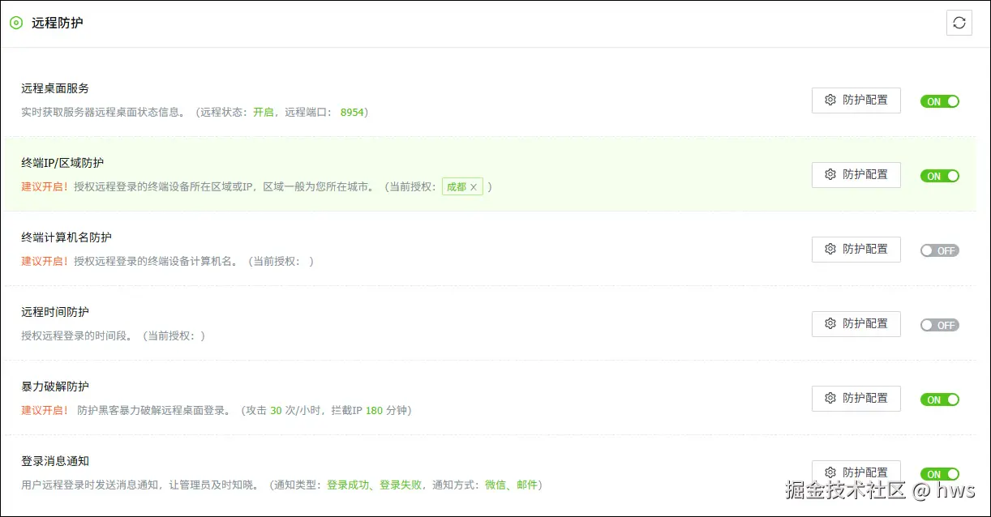Turn off the 远程桌面服务 ON toggle
991x517 pixels.
(x=939, y=101)
